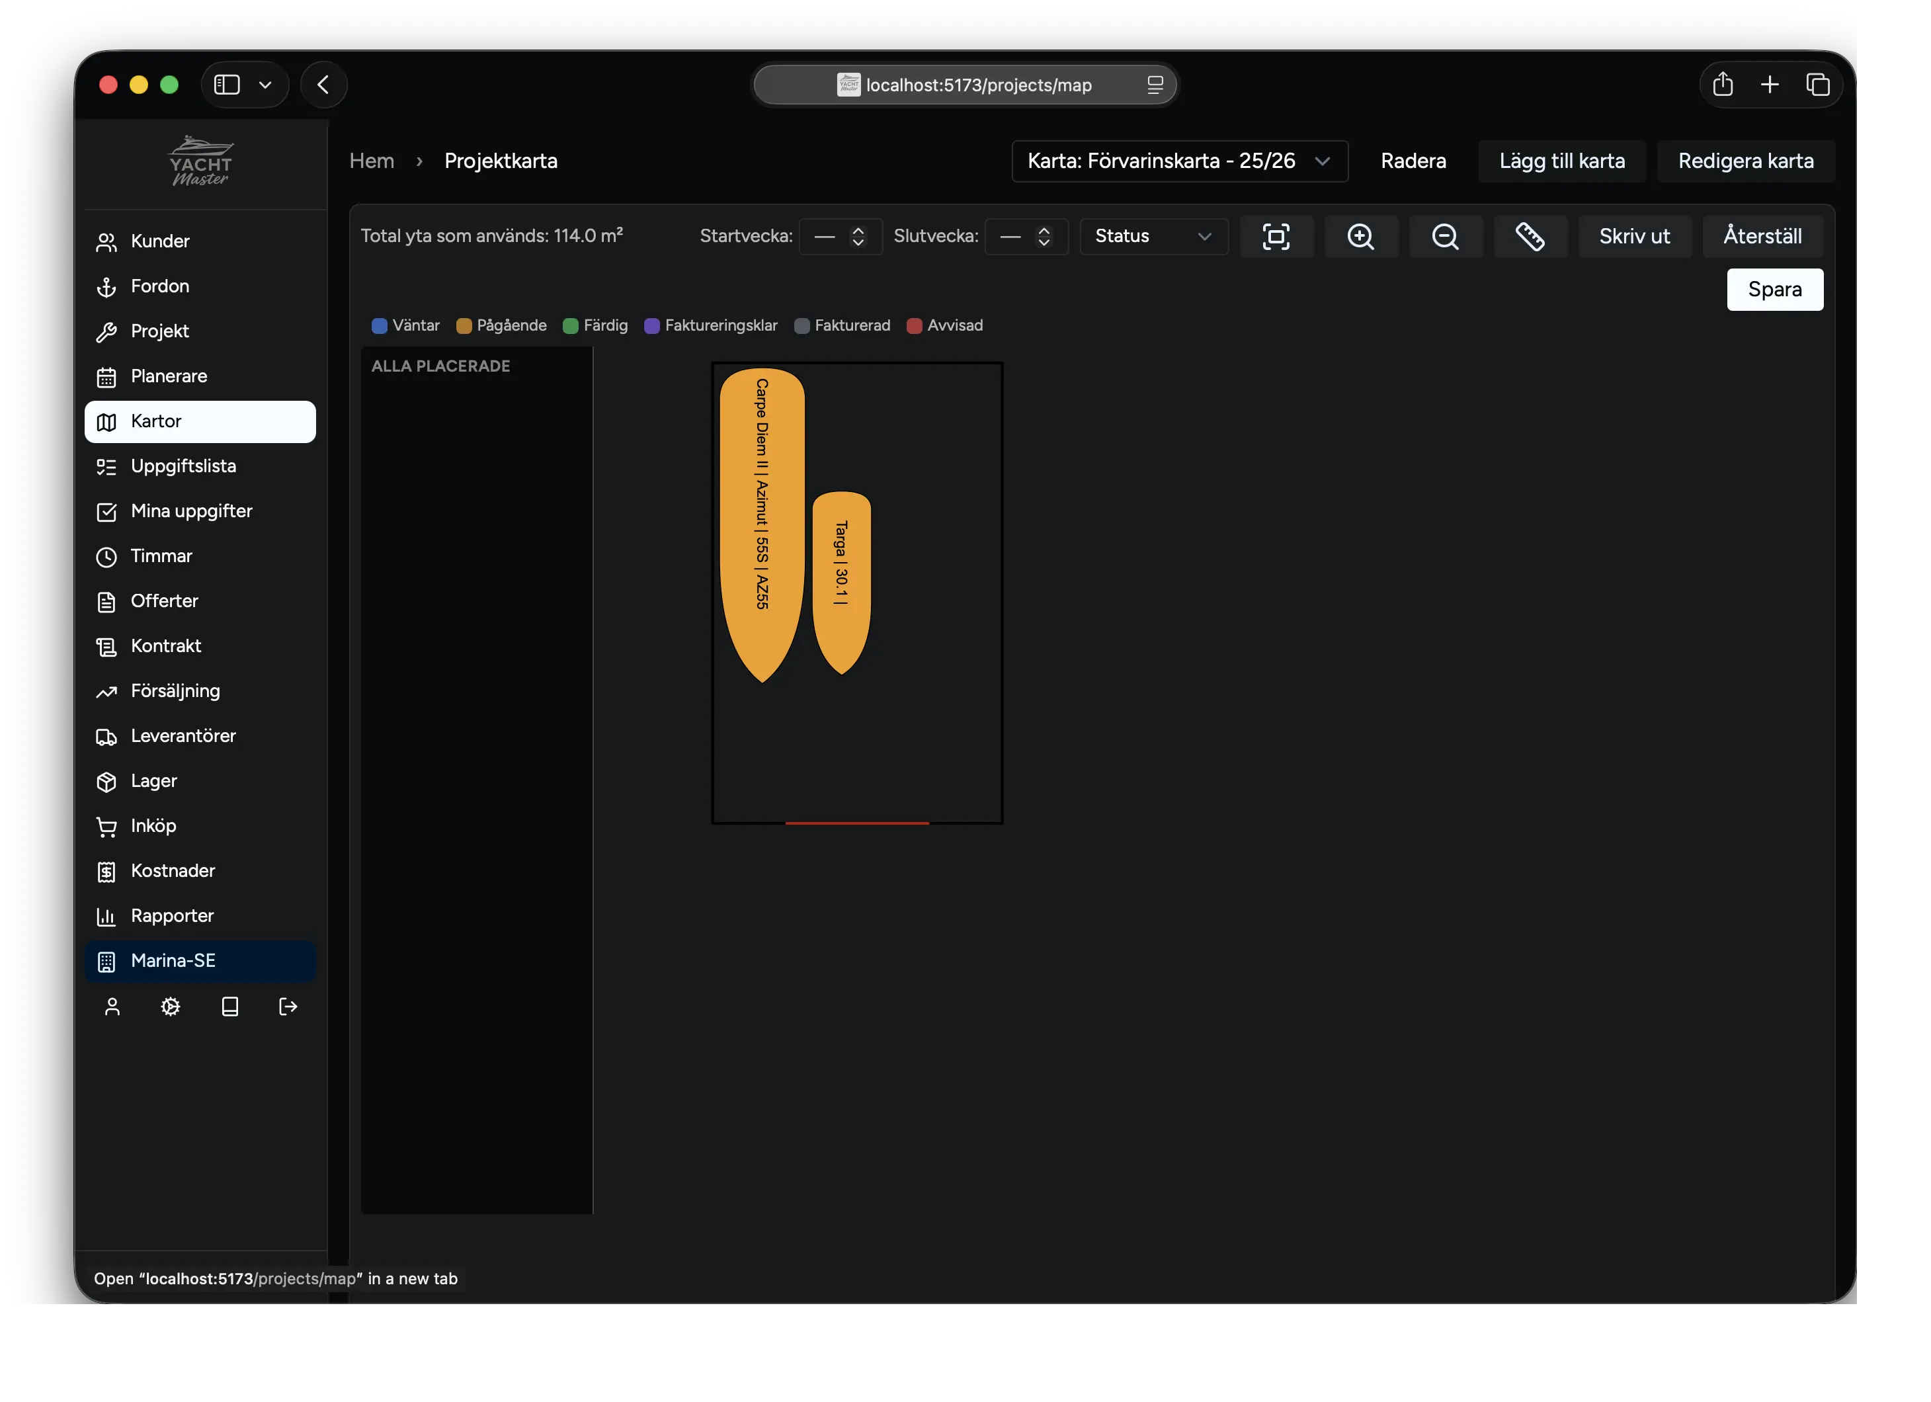Image resolution: width=1931 pixels, height=1402 pixels.
Task: Click the Fakturerad gray legend swatch
Action: coord(803,327)
